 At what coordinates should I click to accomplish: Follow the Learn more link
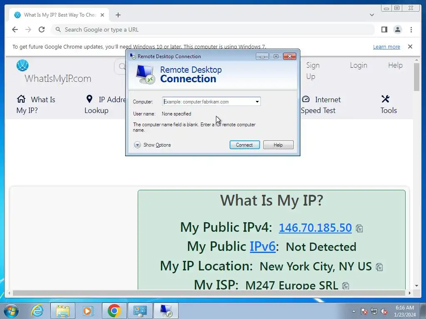[386, 47]
